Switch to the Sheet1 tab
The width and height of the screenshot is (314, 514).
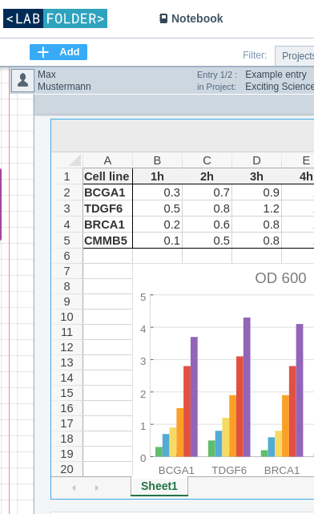pos(159,486)
